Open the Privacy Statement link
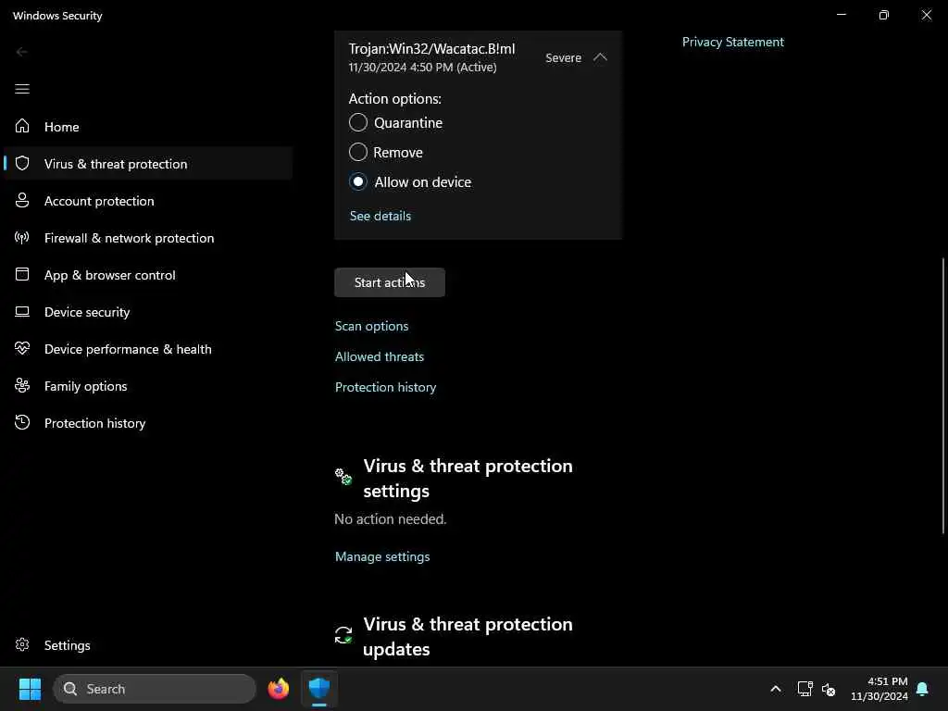The height and width of the screenshot is (711, 948). coord(733,42)
